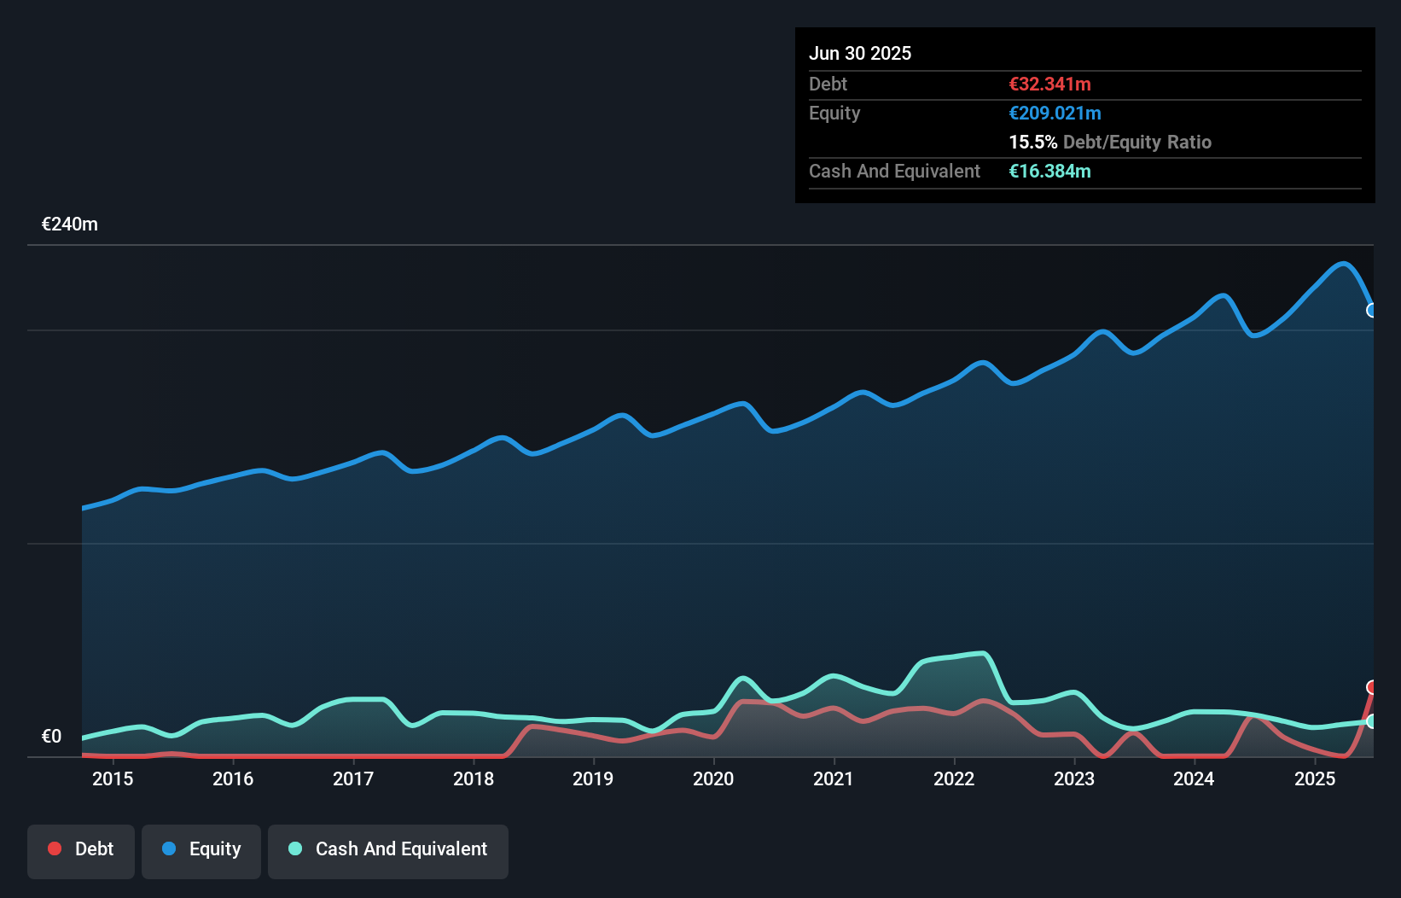Hide the Equity series via legend label

215,848
